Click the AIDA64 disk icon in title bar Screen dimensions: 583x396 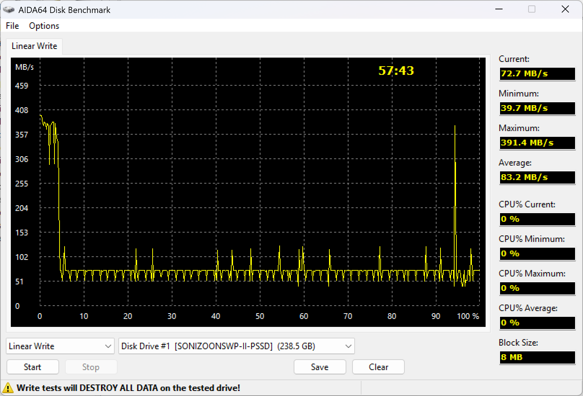[x=9, y=10]
